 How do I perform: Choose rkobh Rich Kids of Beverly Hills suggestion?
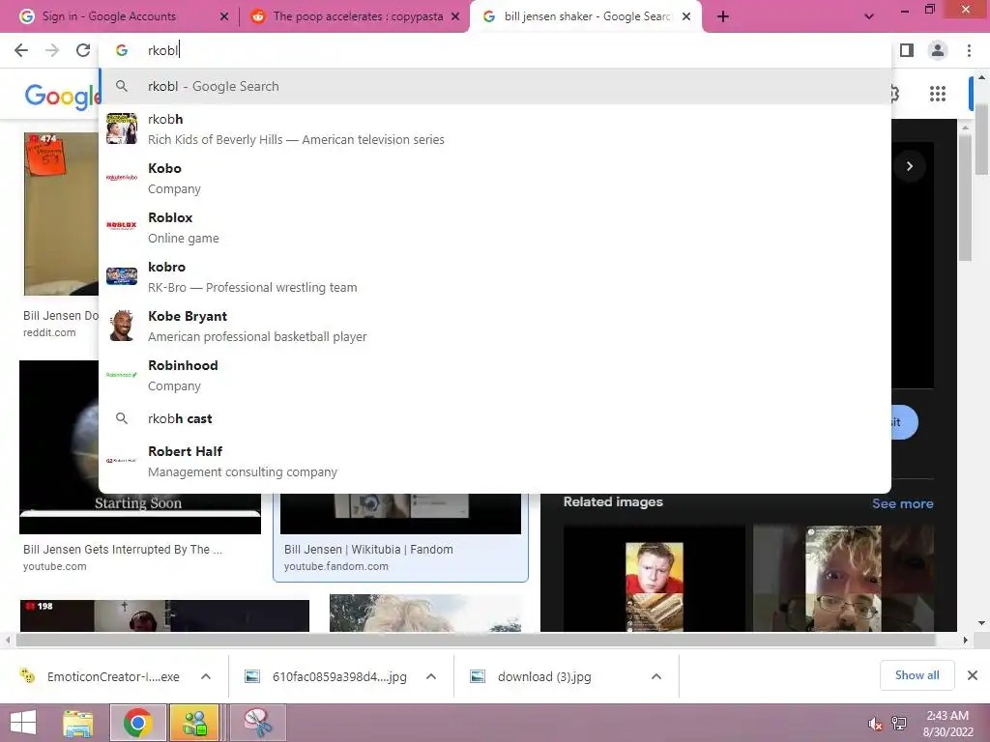point(495,129)
